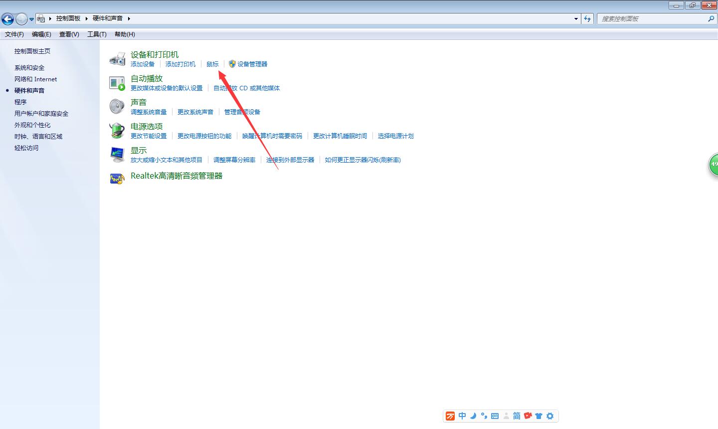This screenshot has width=718, height=429.
Task: Click 更改系统声音 link
Action: [x=195, y=112]
